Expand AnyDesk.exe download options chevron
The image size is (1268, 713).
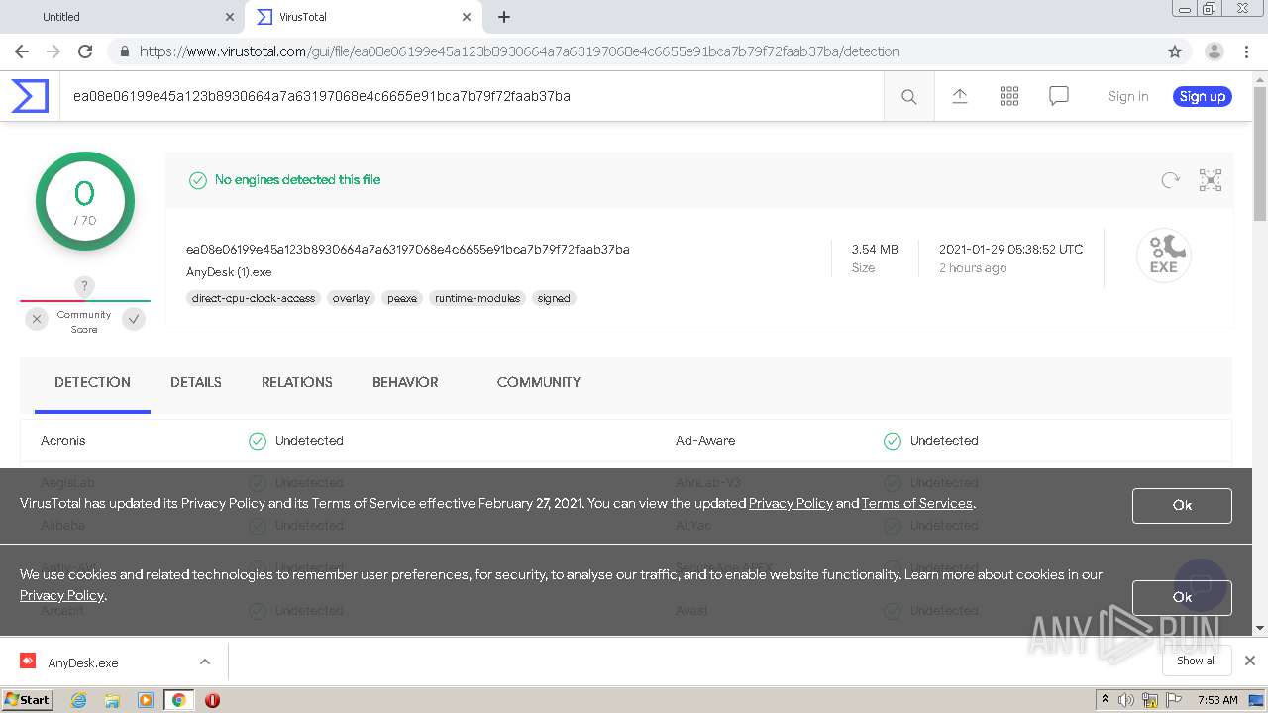coord(205,662)
